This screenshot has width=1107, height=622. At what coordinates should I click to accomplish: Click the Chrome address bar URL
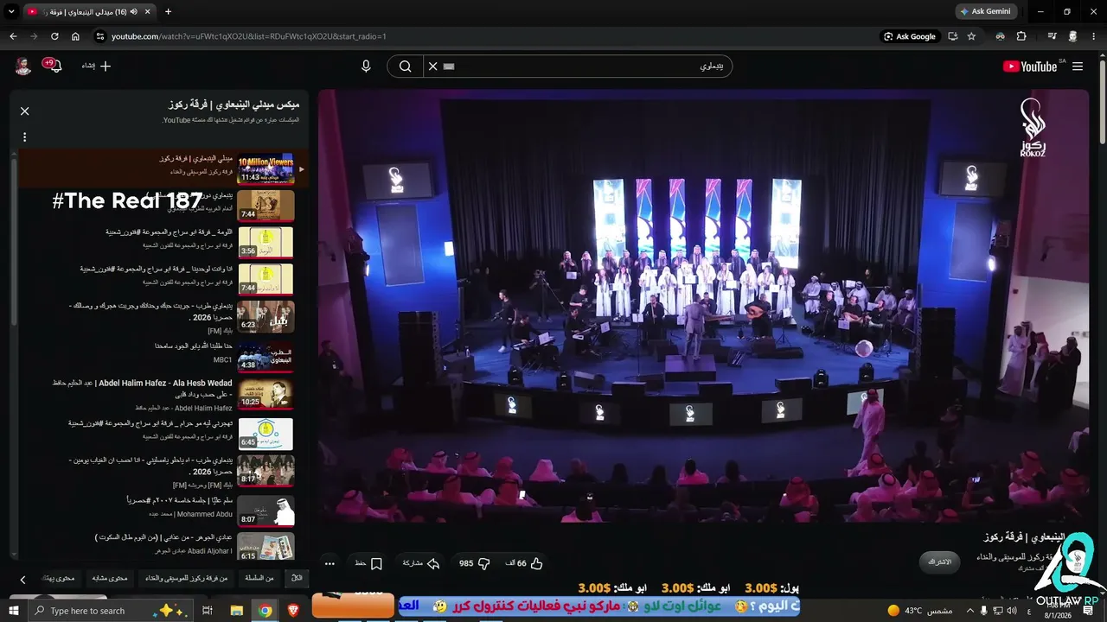pyautogui.click(x=249, y=36)
